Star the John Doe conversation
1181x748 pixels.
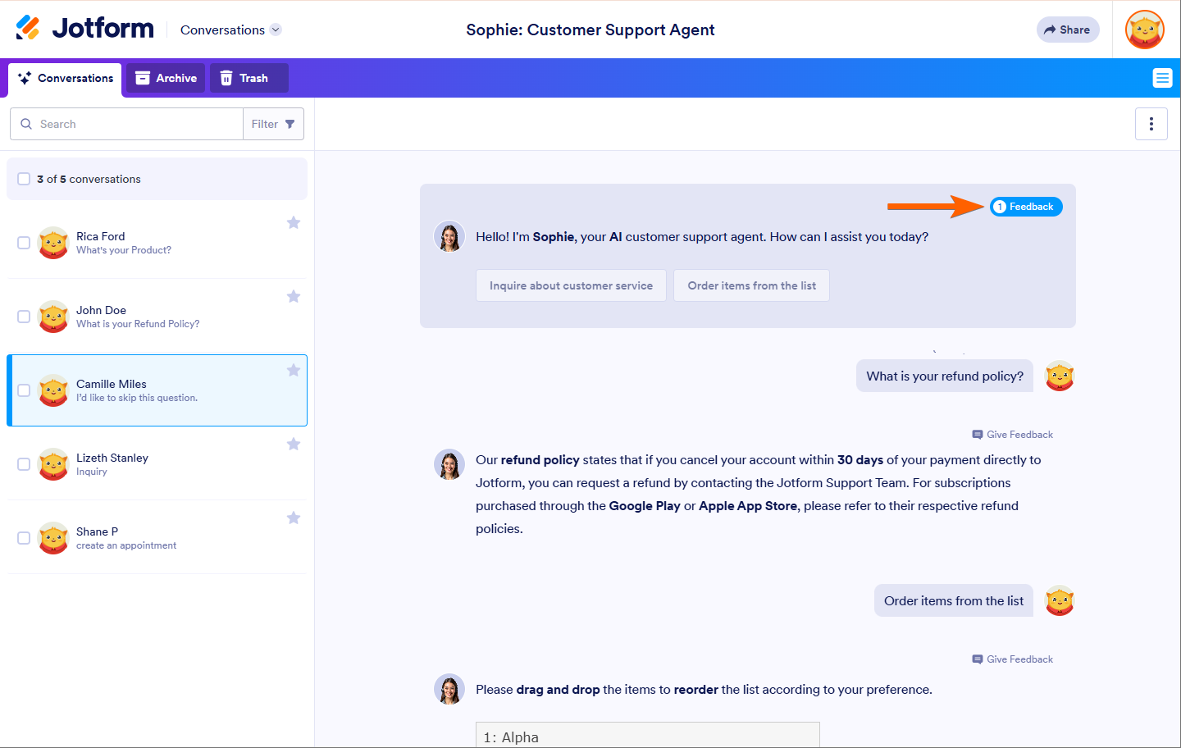(294, 297)
